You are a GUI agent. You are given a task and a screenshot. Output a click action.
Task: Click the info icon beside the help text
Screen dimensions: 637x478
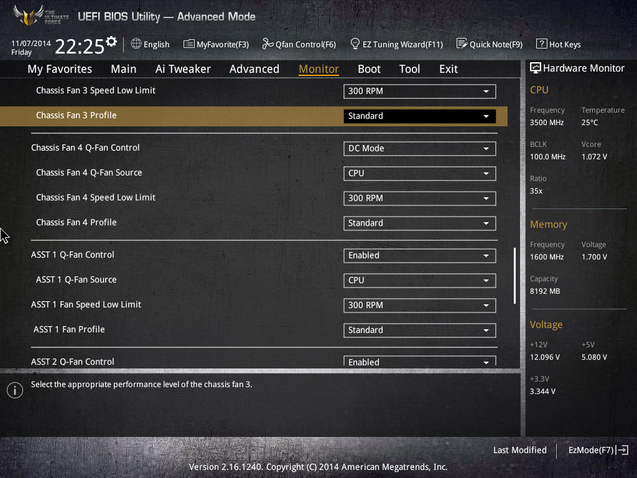pyautogui.click(x=15, y=390)
